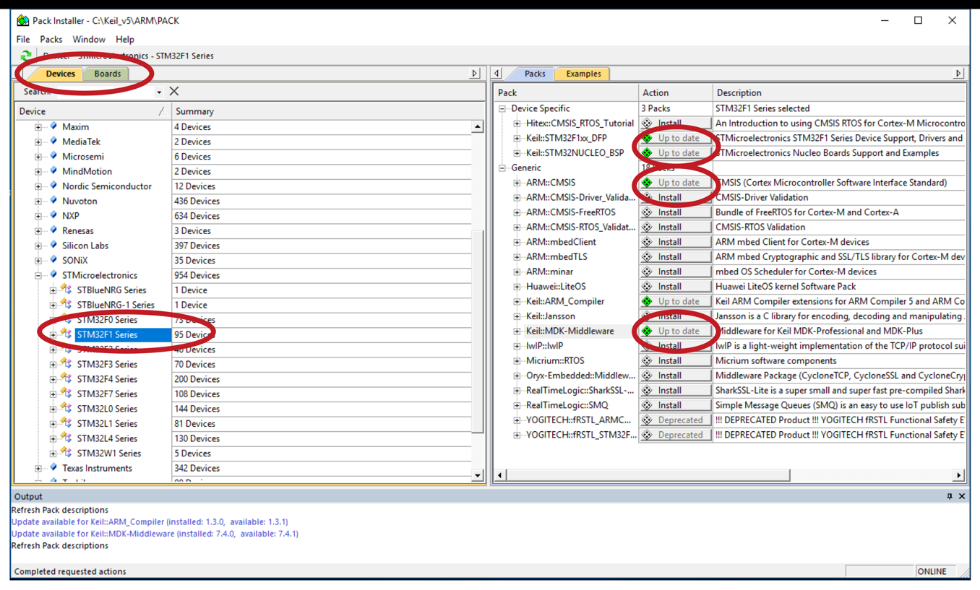Open the Help menu
980x590 pixels.
click(x=125, y=39)
